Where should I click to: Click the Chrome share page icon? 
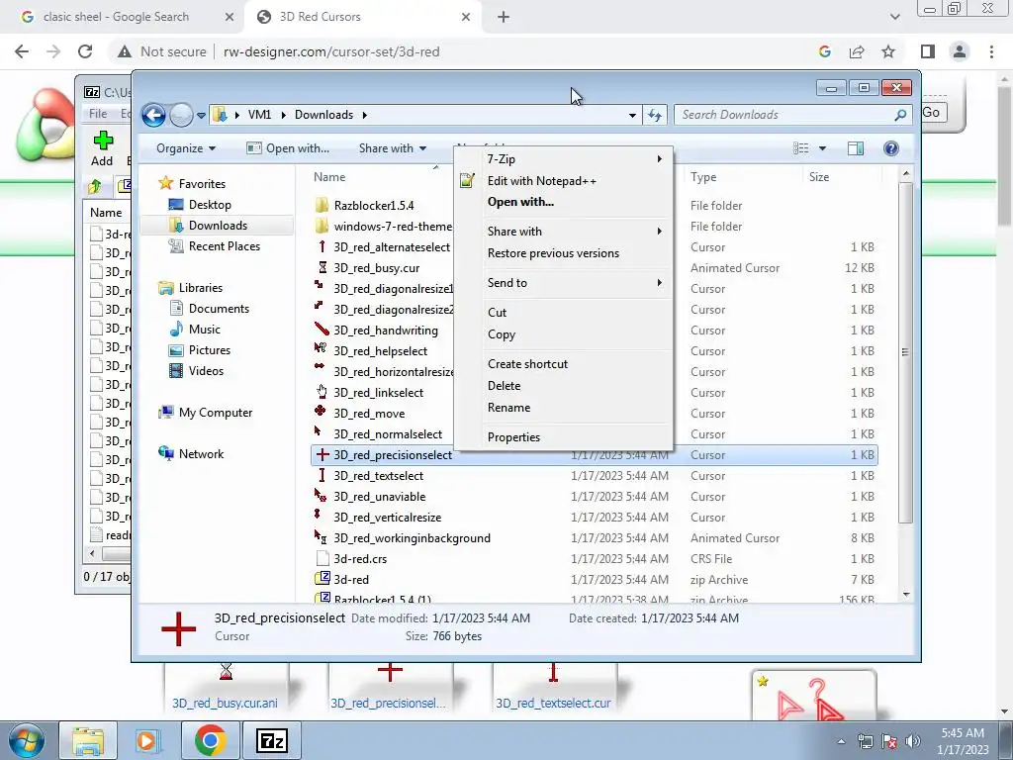857,51
